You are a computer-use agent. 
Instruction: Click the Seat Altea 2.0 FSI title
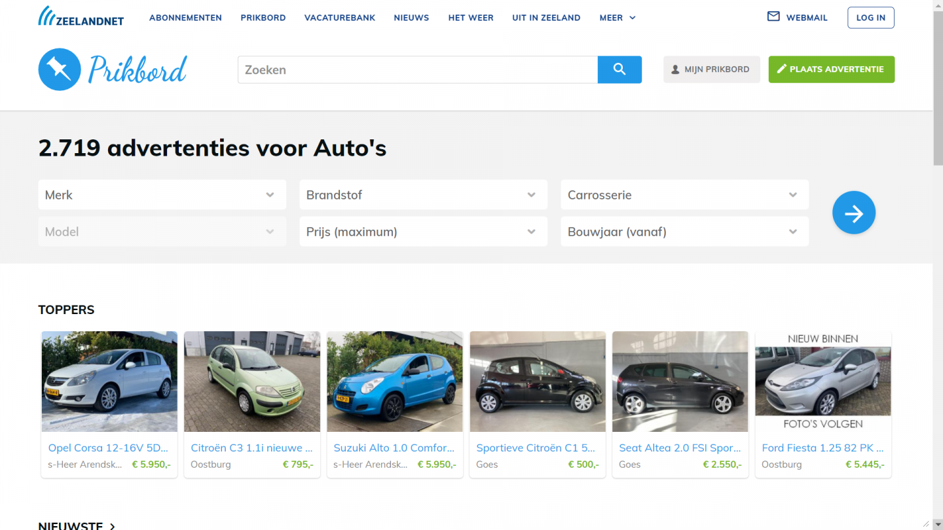click(x=680, y=448)
